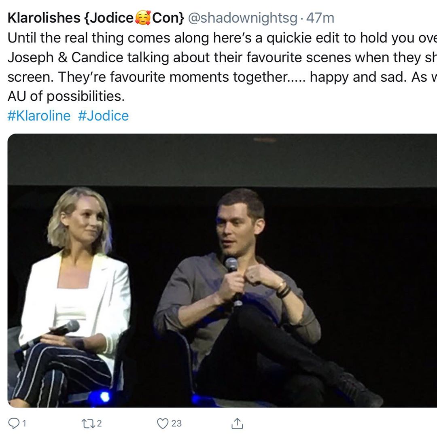The image size is (437, 437).
Task: Click the text line 'AU of possibilities.'
Action: coord(66,96)
